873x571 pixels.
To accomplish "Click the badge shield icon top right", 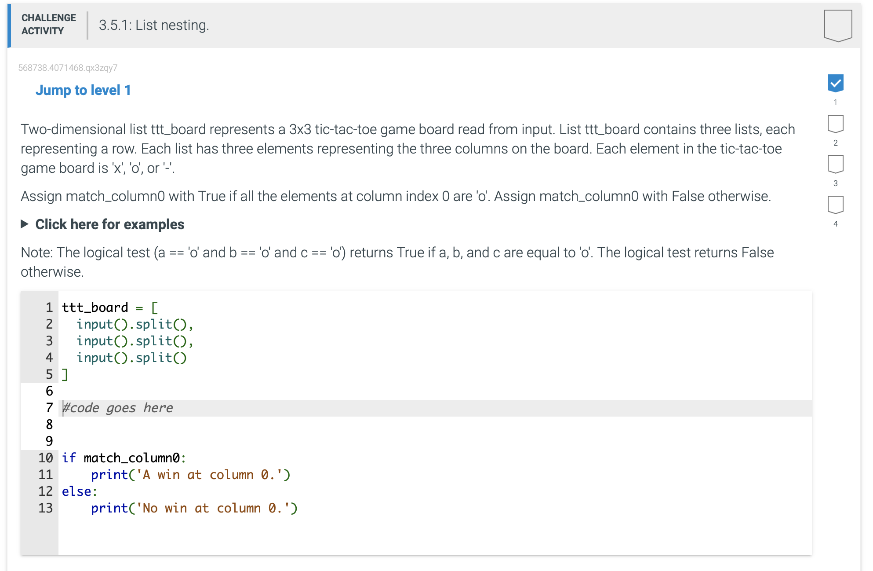I will 837,25.
